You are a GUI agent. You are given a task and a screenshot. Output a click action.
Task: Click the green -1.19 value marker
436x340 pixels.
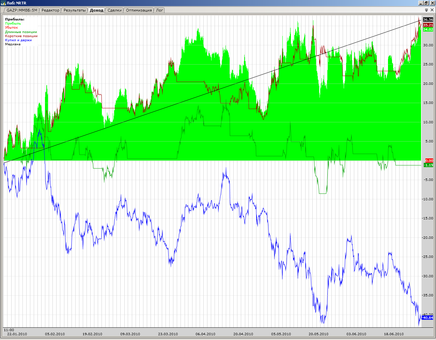tap(429, 165)
